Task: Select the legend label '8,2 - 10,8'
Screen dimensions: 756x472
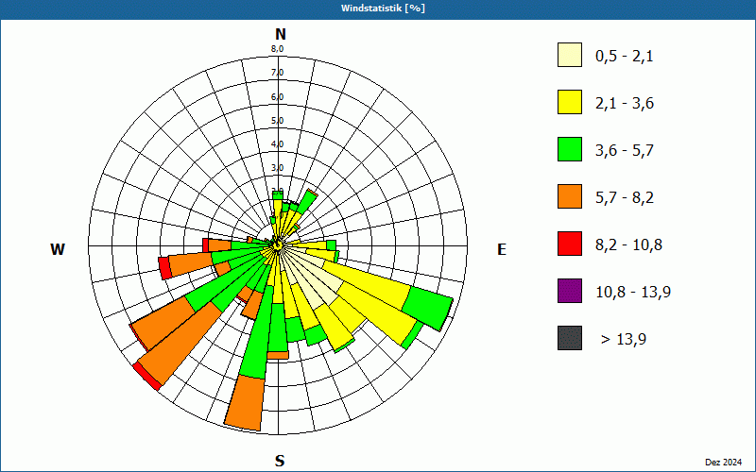Action: [x=628, y=245]
